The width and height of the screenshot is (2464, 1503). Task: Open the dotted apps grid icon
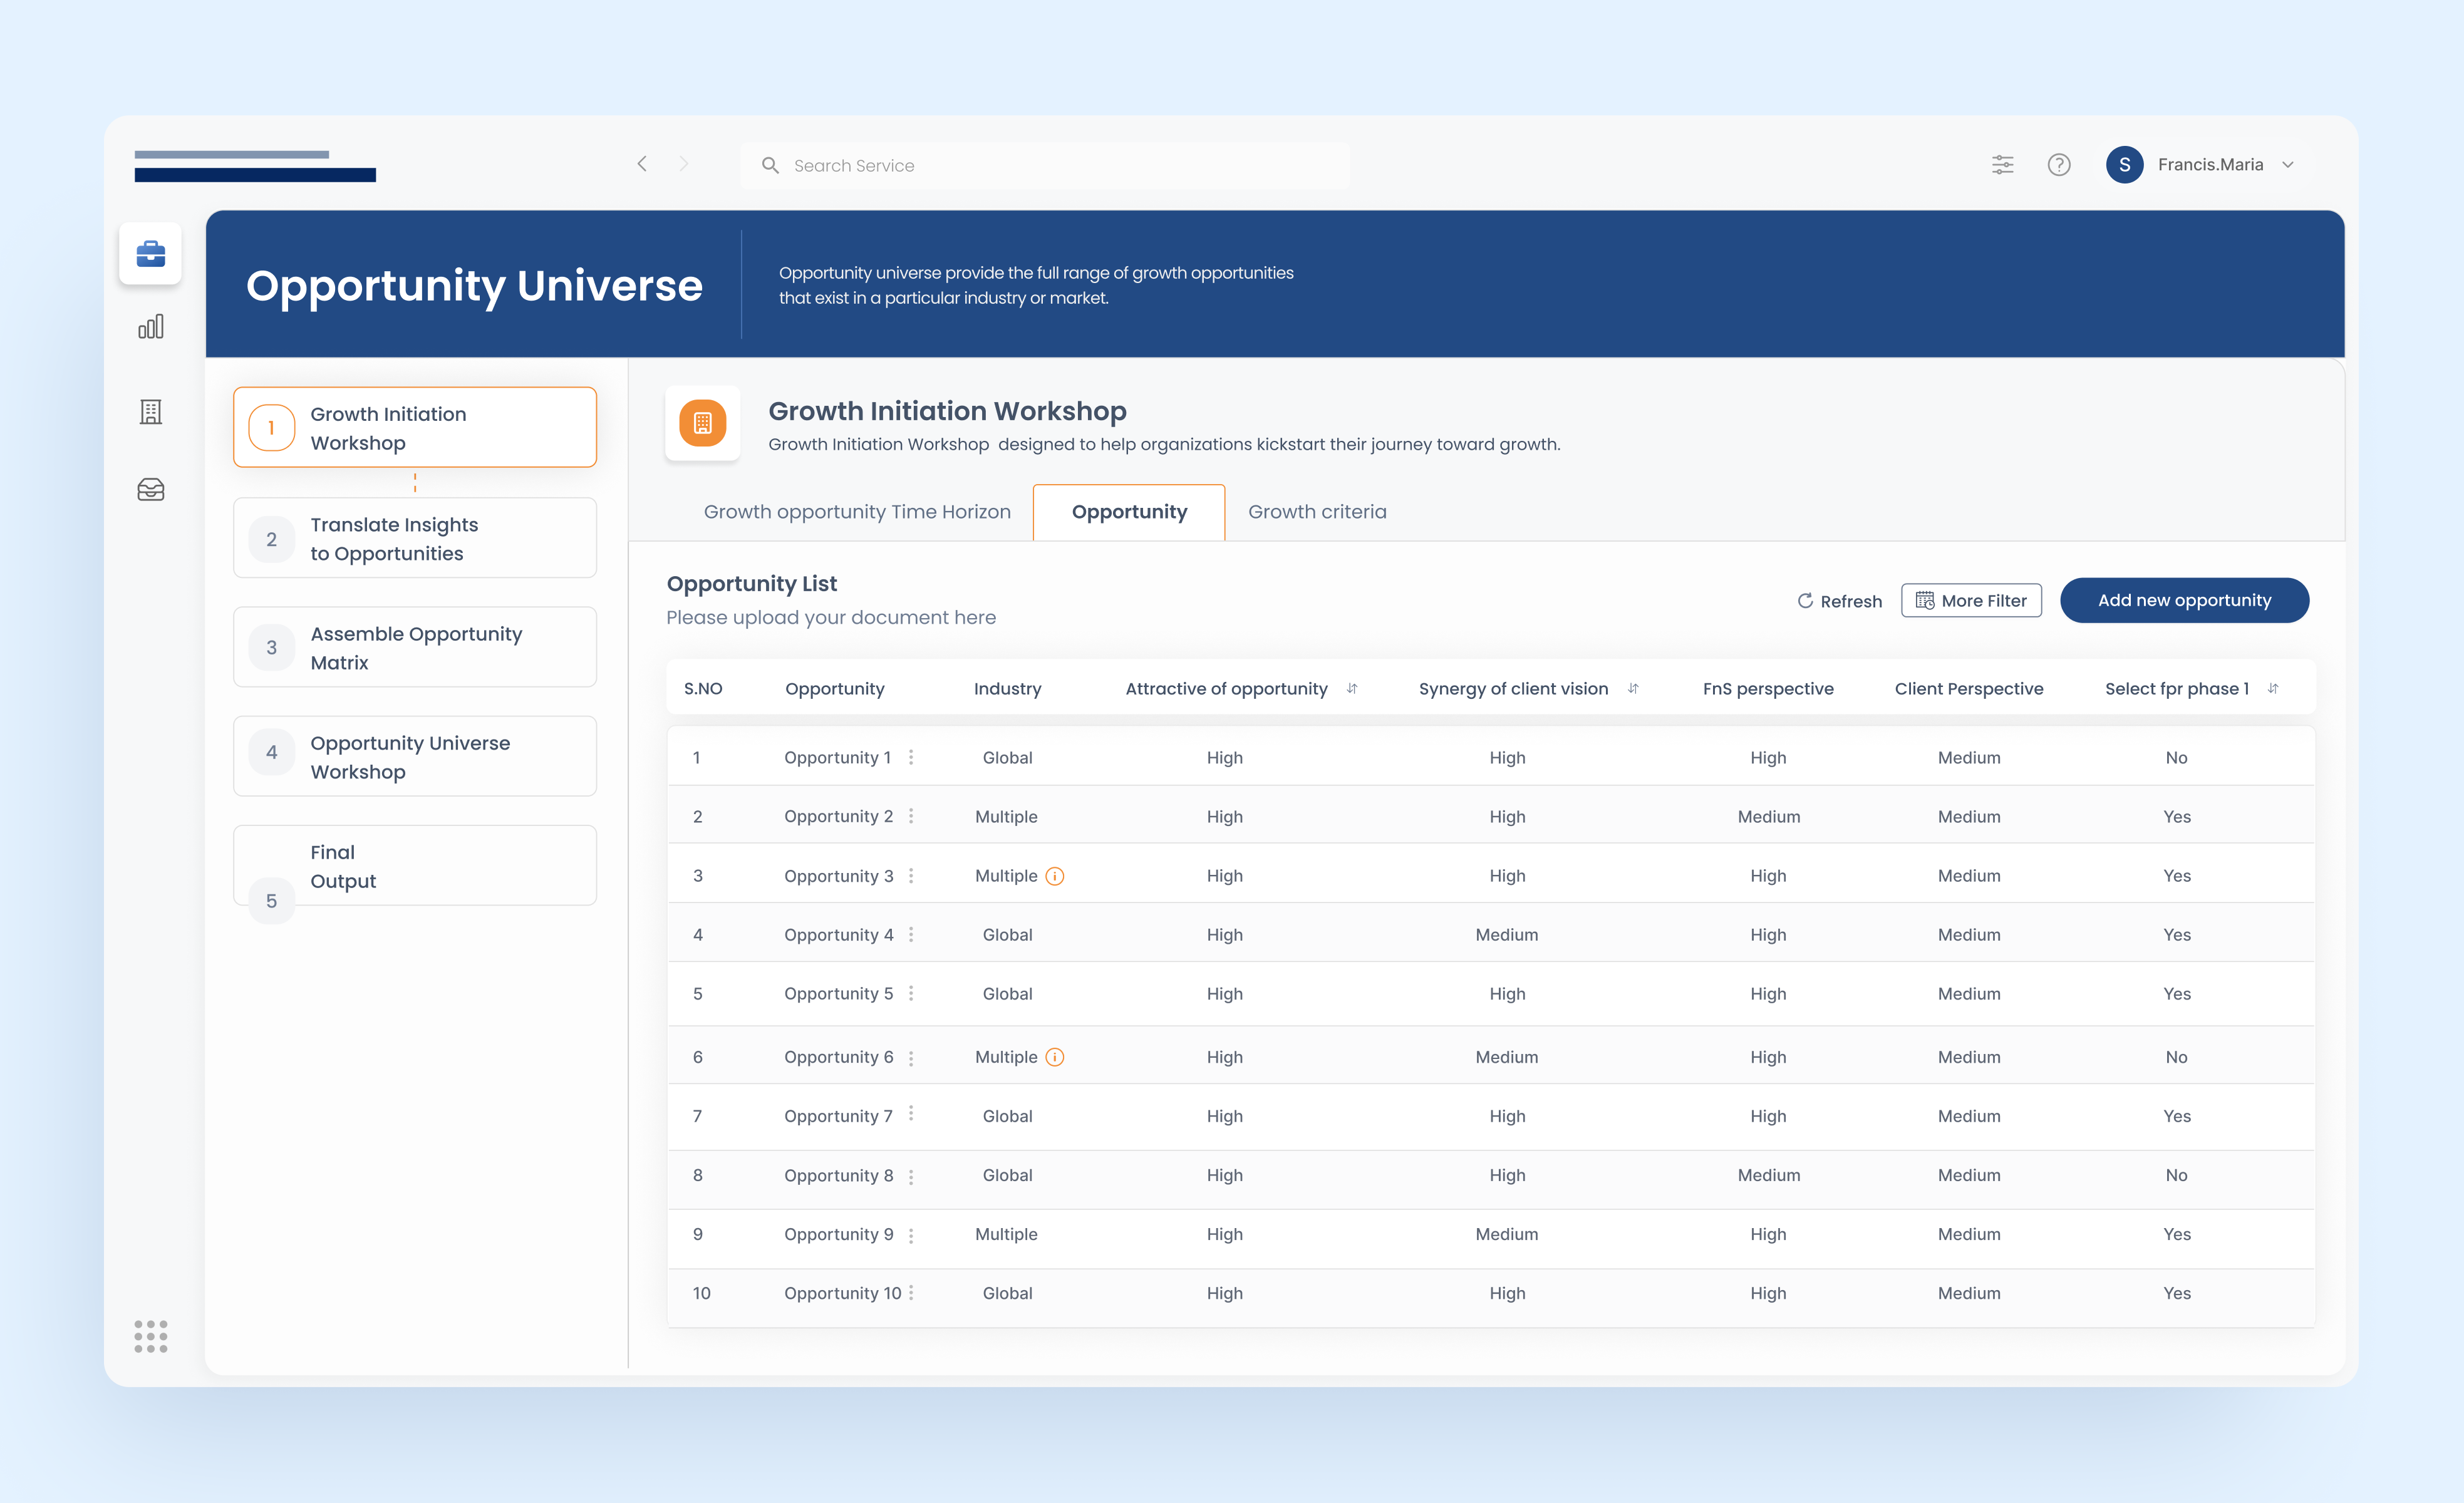coord(151,1336)
